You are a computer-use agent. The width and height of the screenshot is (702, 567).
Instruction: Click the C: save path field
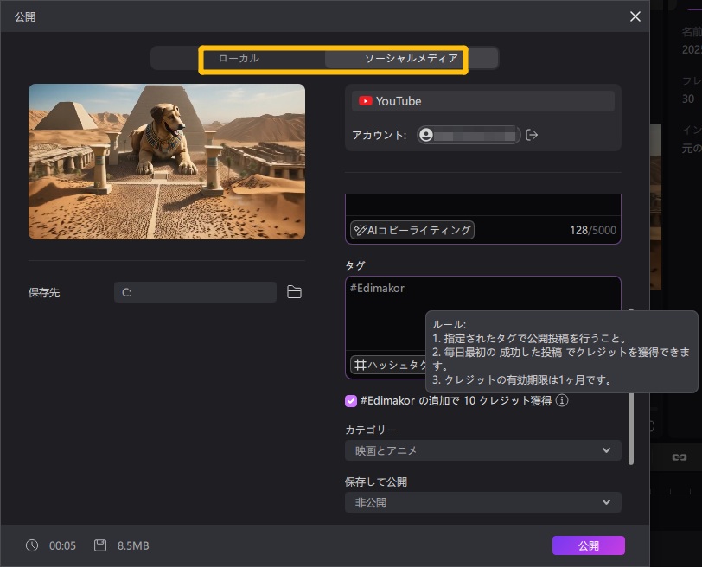[195, 292]
